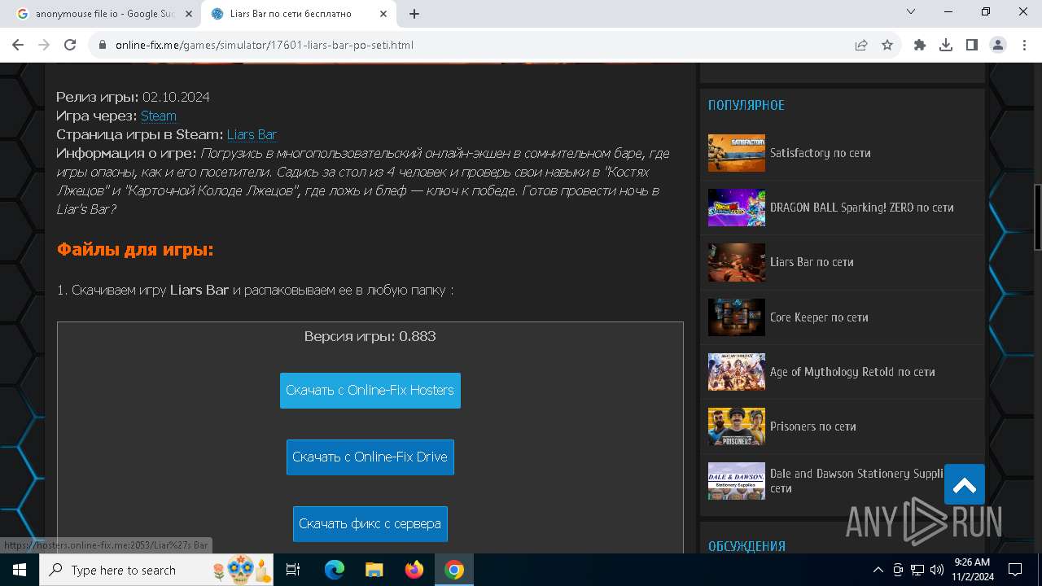The image size is (1042, 586).
Task: Open Dale and Dawson Stationery Supplies link
Action: pos(856,480)
